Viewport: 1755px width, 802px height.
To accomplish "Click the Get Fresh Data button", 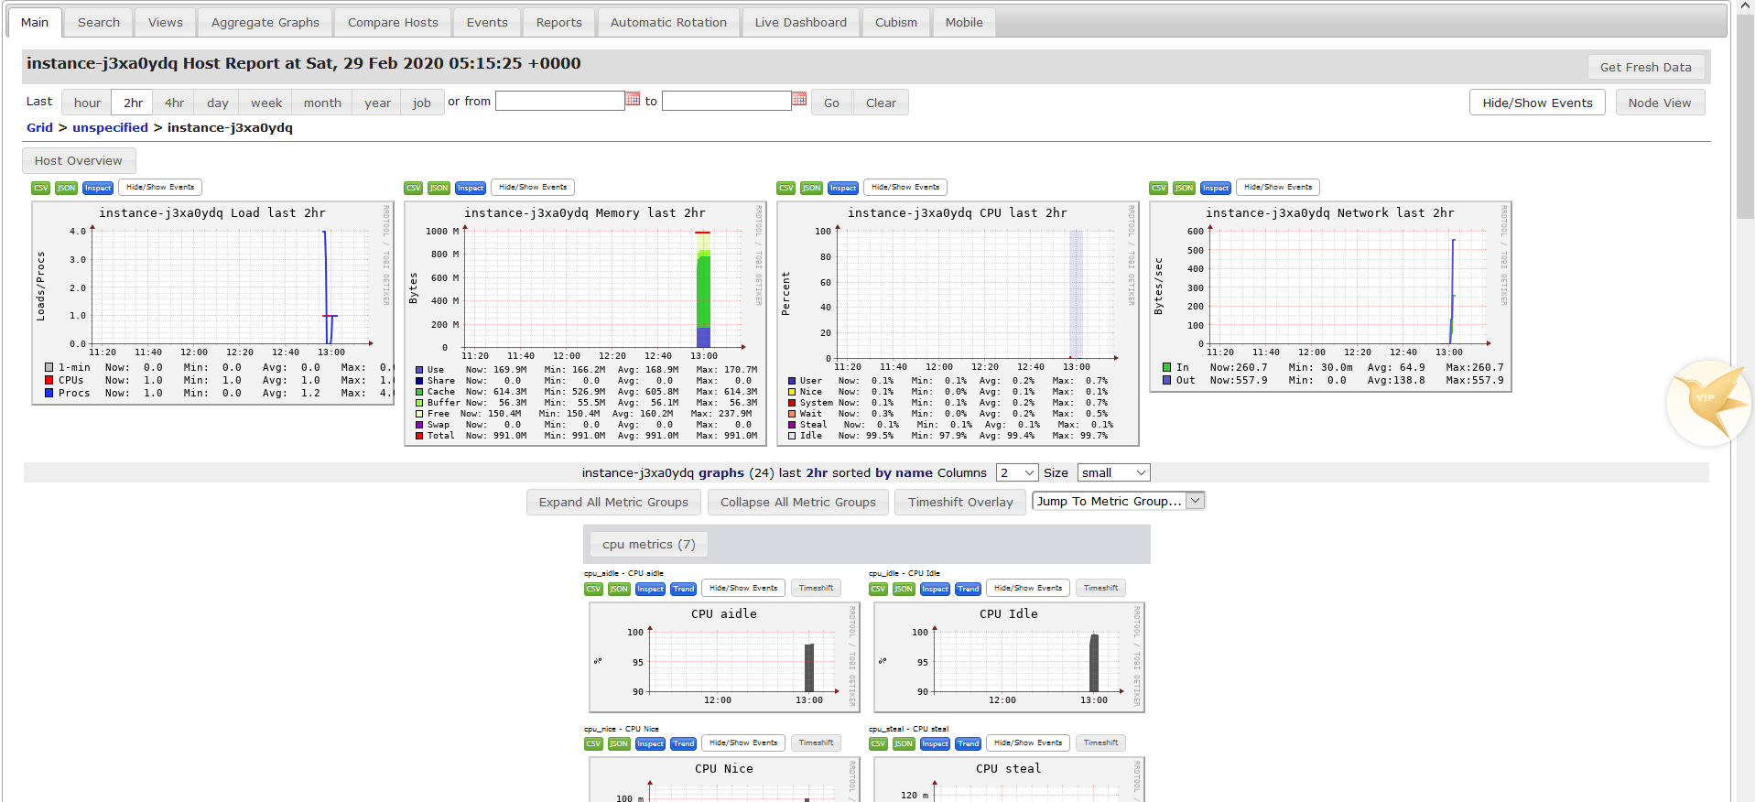I will click(x=1646, y=67).
